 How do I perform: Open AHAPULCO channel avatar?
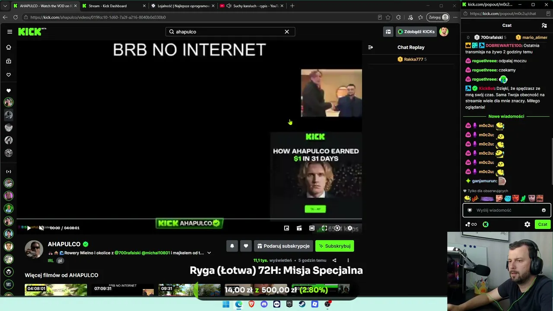[x=34, y=249]
